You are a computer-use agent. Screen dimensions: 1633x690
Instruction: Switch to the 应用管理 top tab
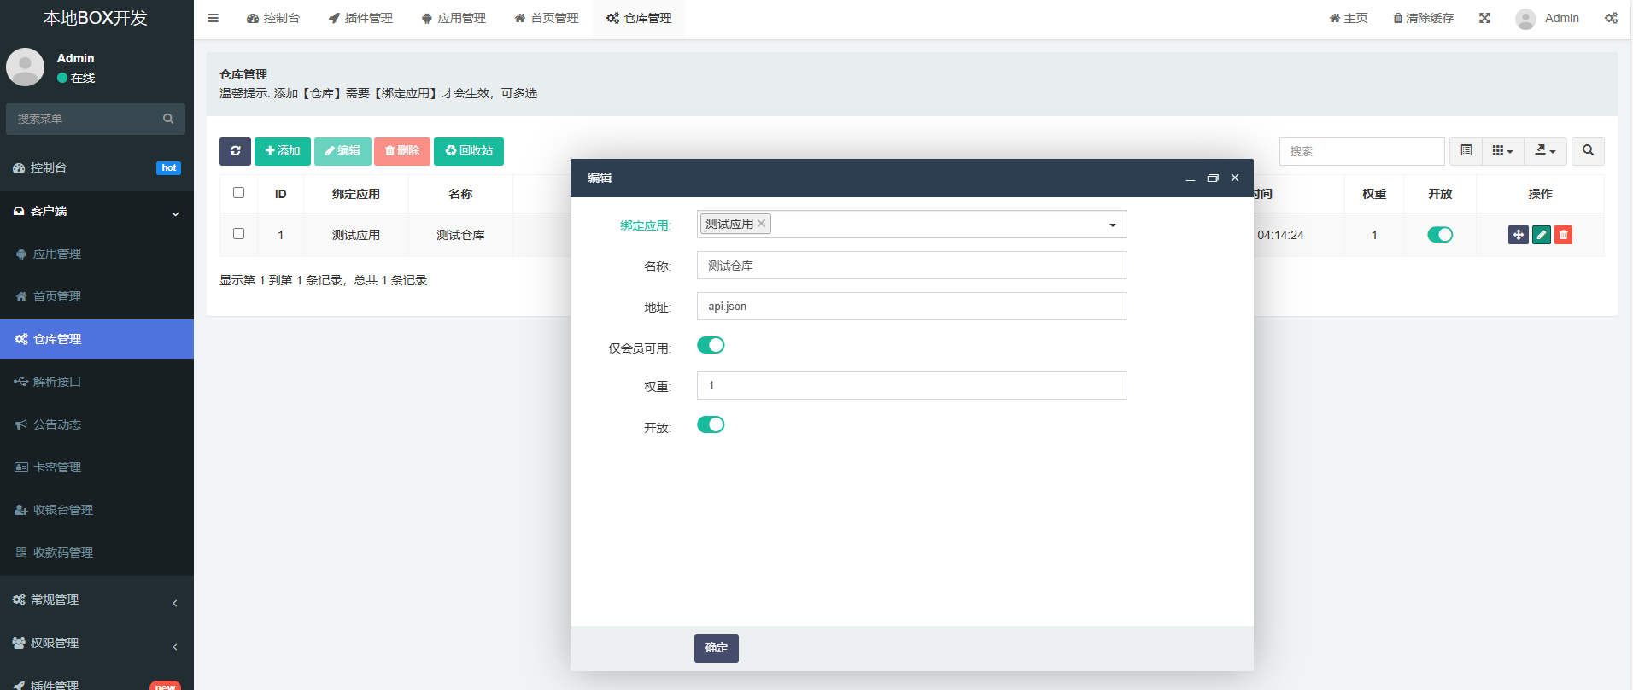[454, 19]
